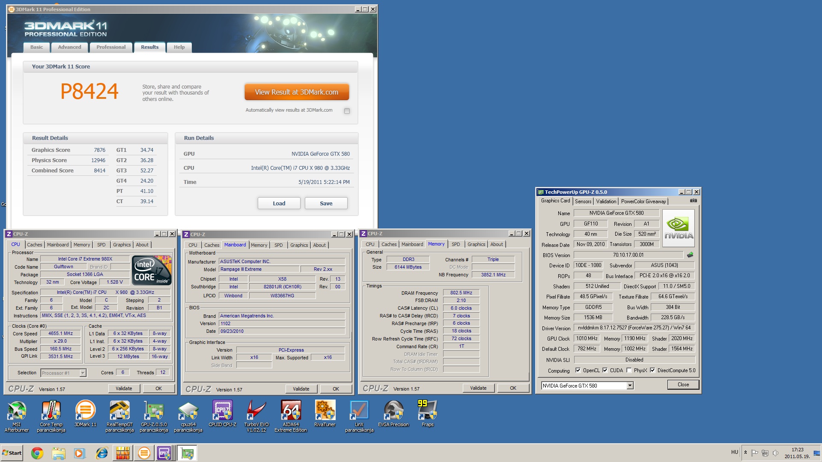Open Google Chrome from taskbar
The height and width of the screenshot is (462, 822).
pos(37,453)
